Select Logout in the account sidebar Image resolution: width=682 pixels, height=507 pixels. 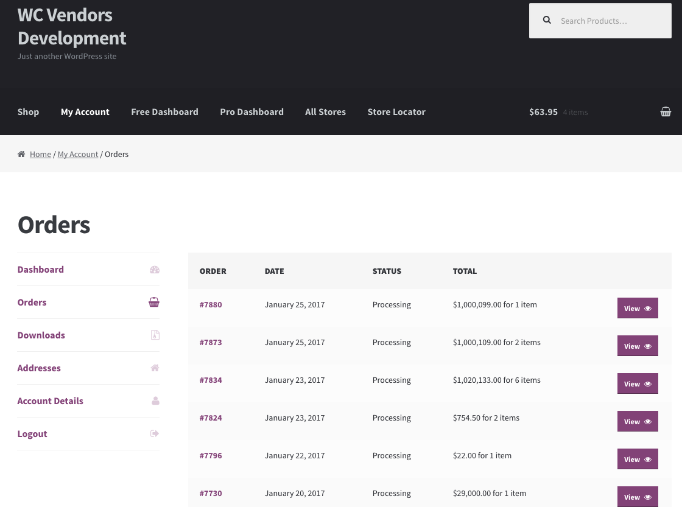(x=32, y=434)
